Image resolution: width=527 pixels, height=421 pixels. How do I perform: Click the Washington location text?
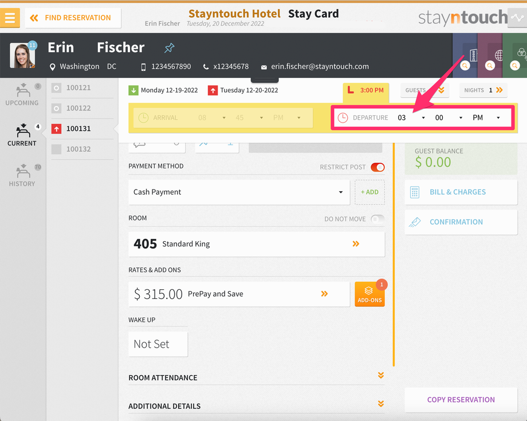click(x=80, y=66)
